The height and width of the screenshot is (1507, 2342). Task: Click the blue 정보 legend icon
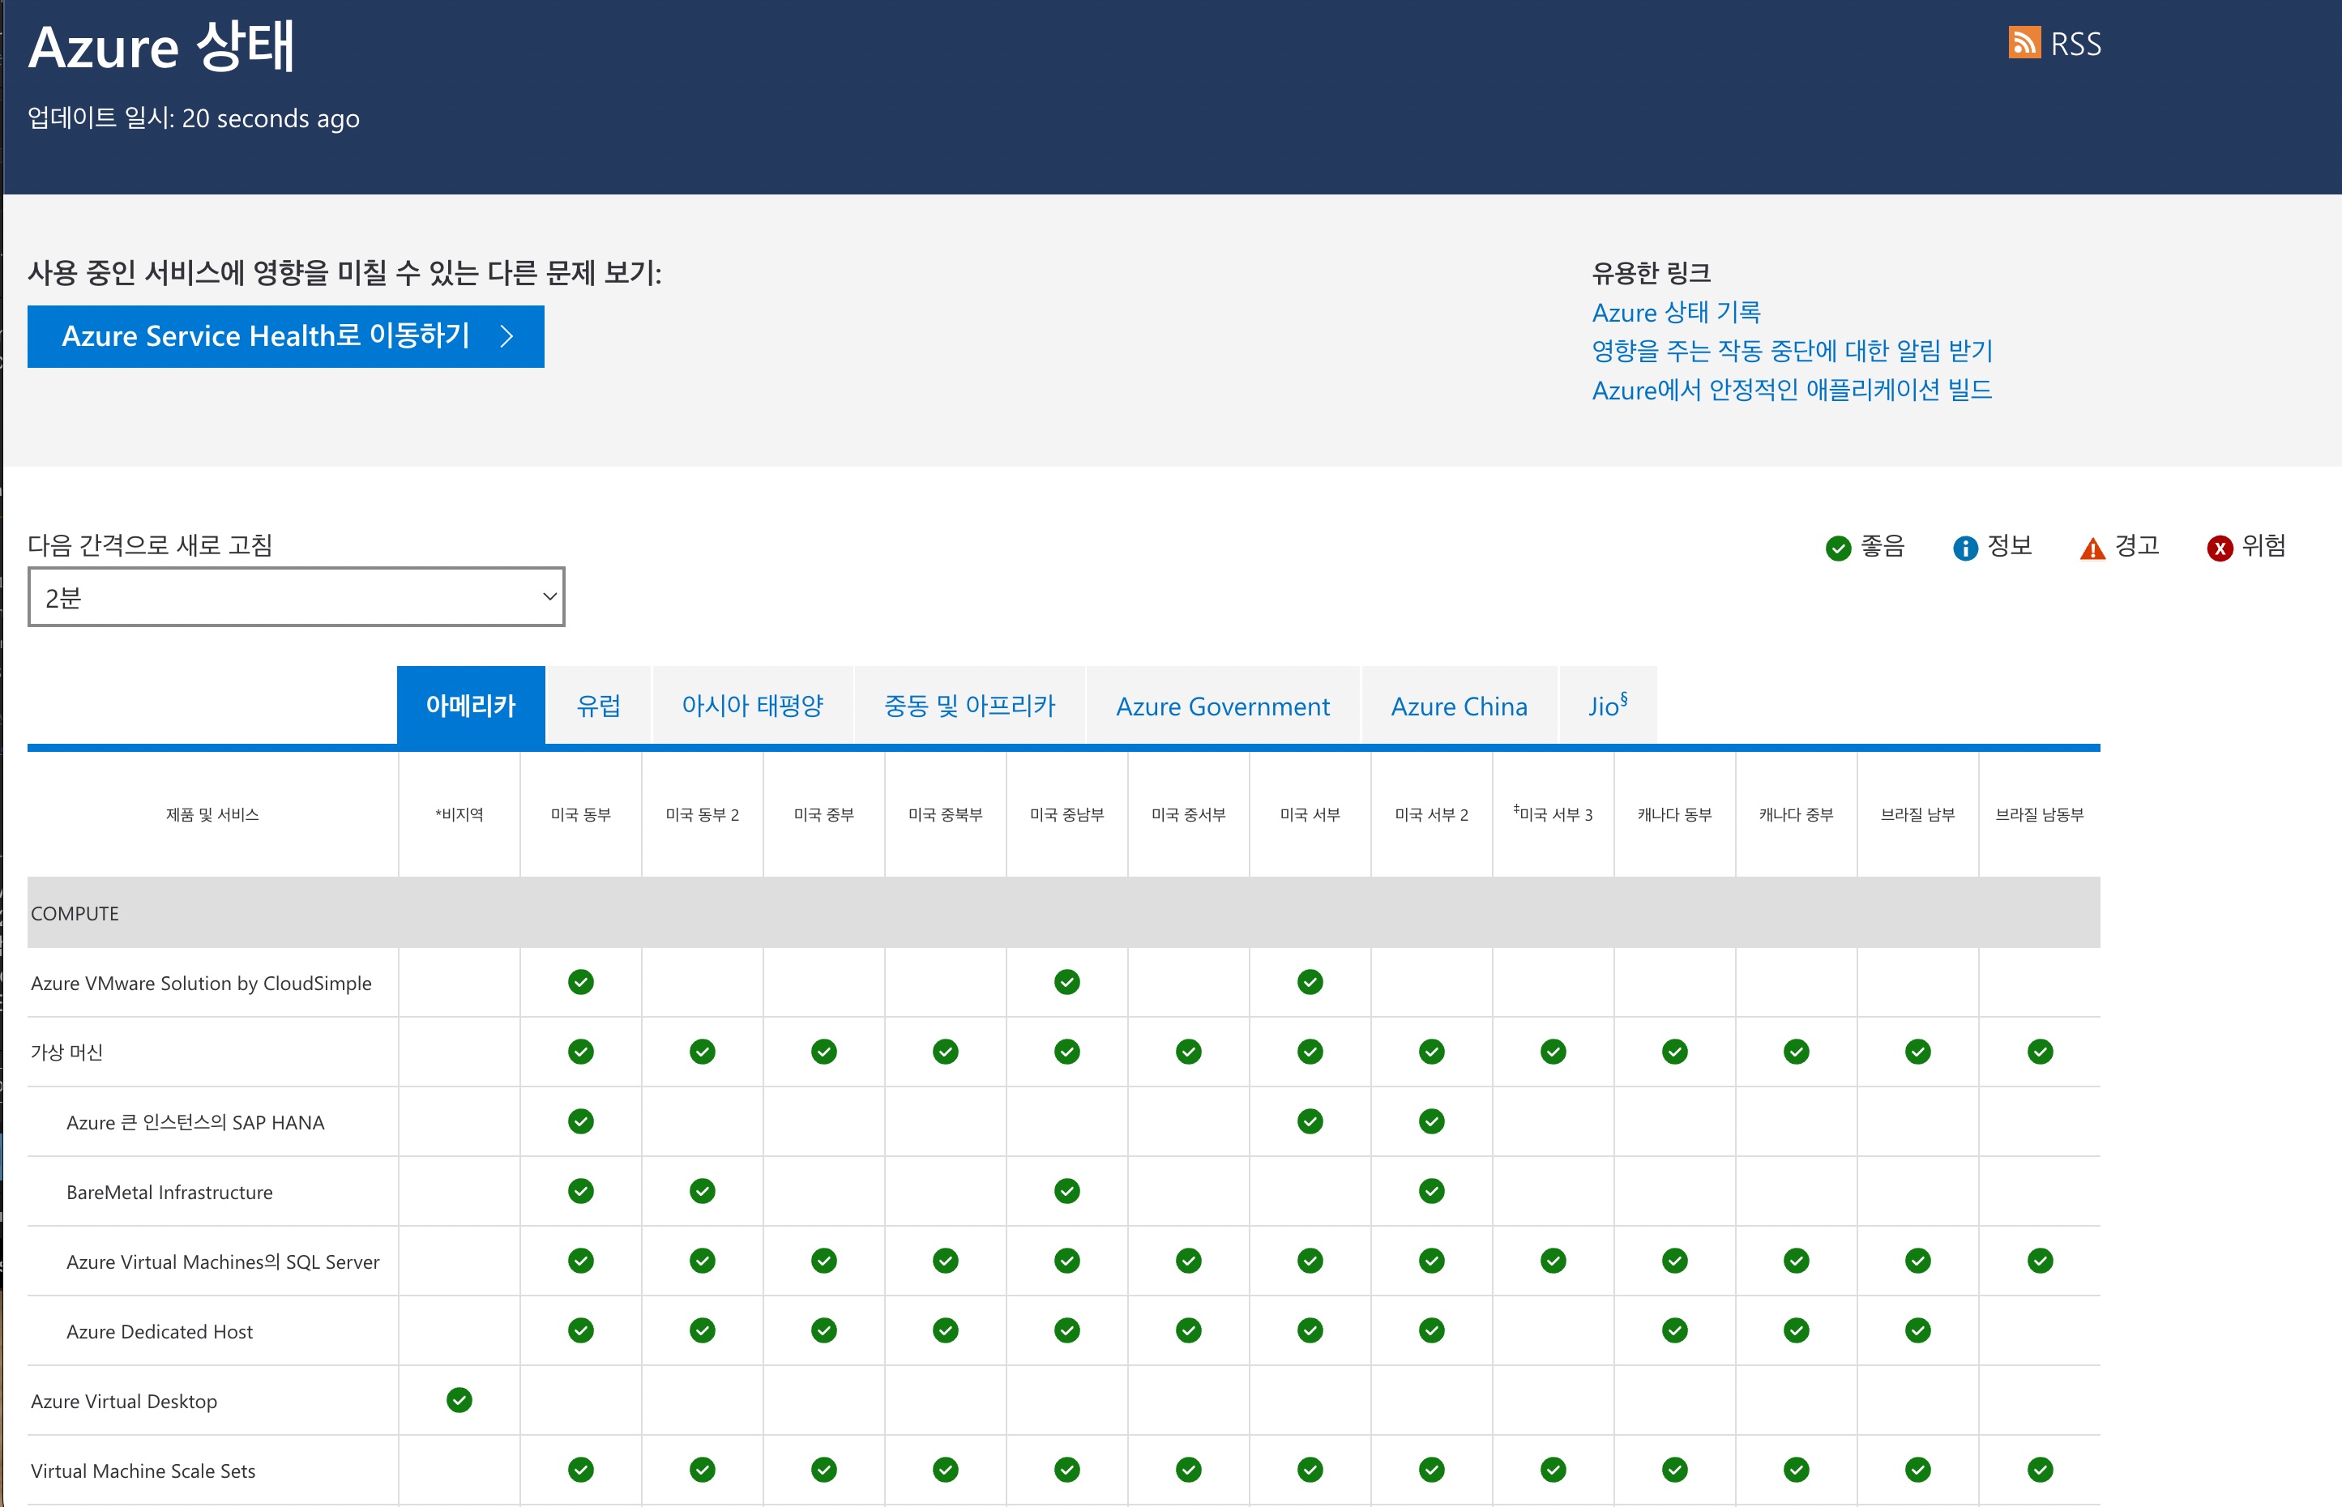[x=1965, y=548]
